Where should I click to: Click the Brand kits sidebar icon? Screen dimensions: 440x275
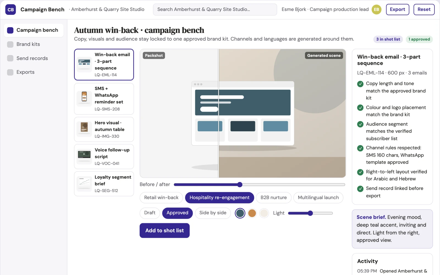(10, 44)
